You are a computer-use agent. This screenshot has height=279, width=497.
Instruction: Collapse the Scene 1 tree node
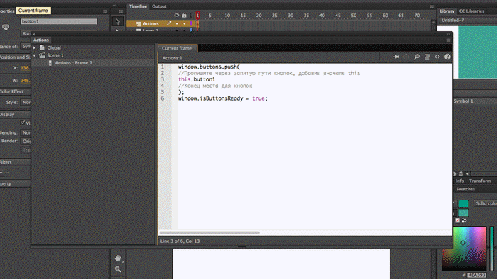35,55
